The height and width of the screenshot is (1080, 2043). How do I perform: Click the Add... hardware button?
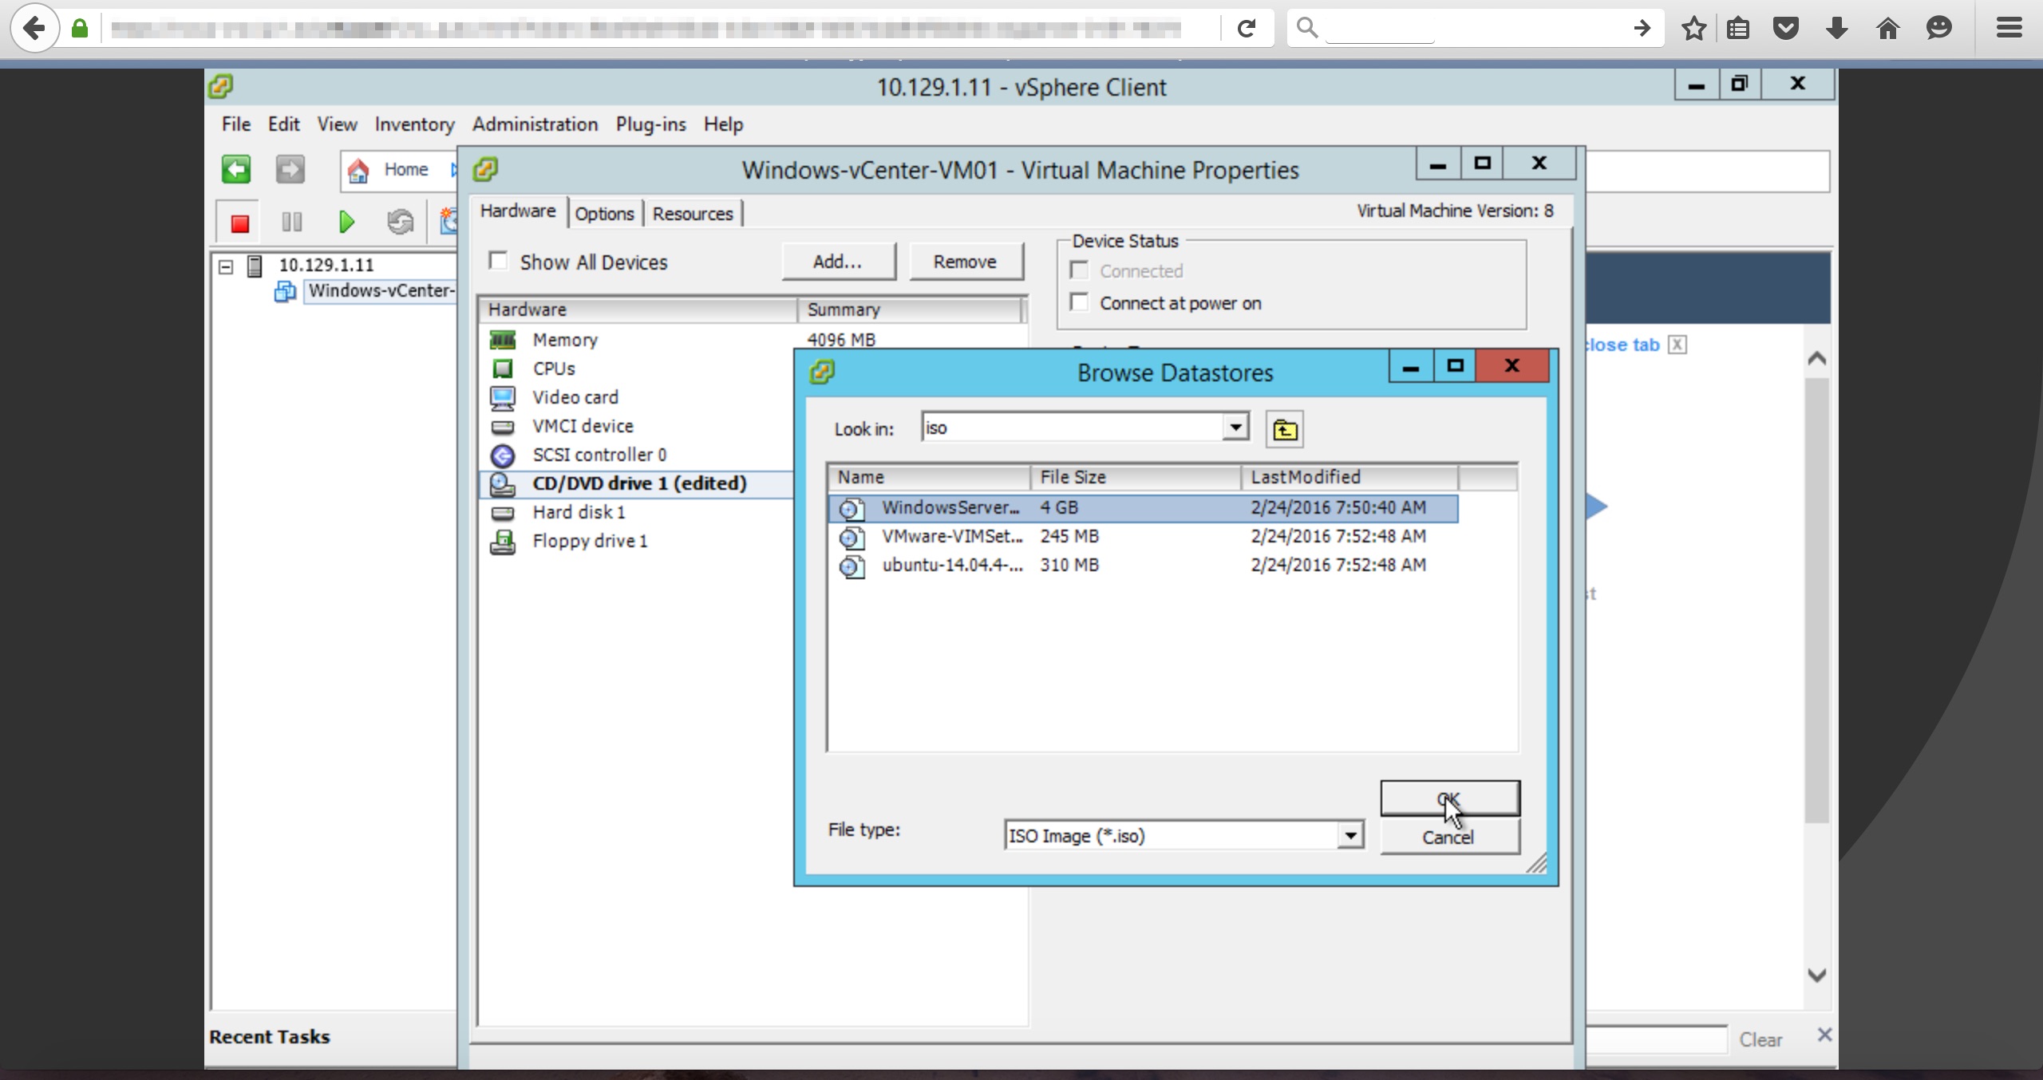tap(837, 262)
